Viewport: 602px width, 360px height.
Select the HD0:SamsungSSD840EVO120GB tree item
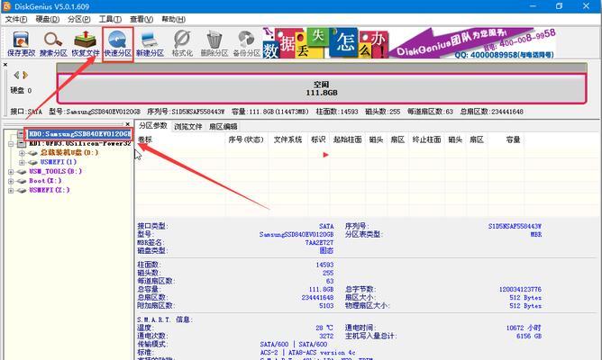tap(79, 134)
